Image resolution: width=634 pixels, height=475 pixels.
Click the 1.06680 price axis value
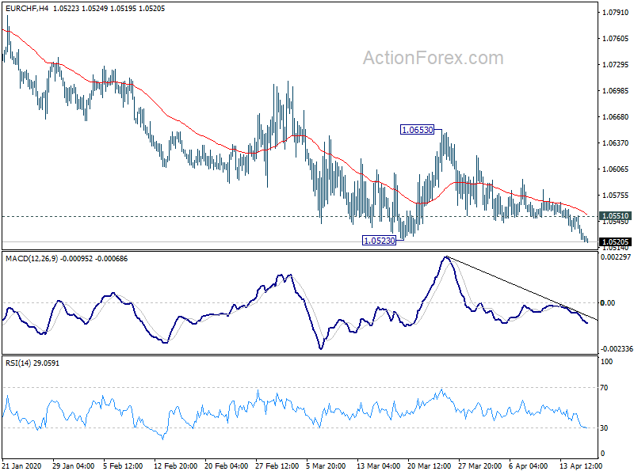pyautogui.click(x=616, y=116)
